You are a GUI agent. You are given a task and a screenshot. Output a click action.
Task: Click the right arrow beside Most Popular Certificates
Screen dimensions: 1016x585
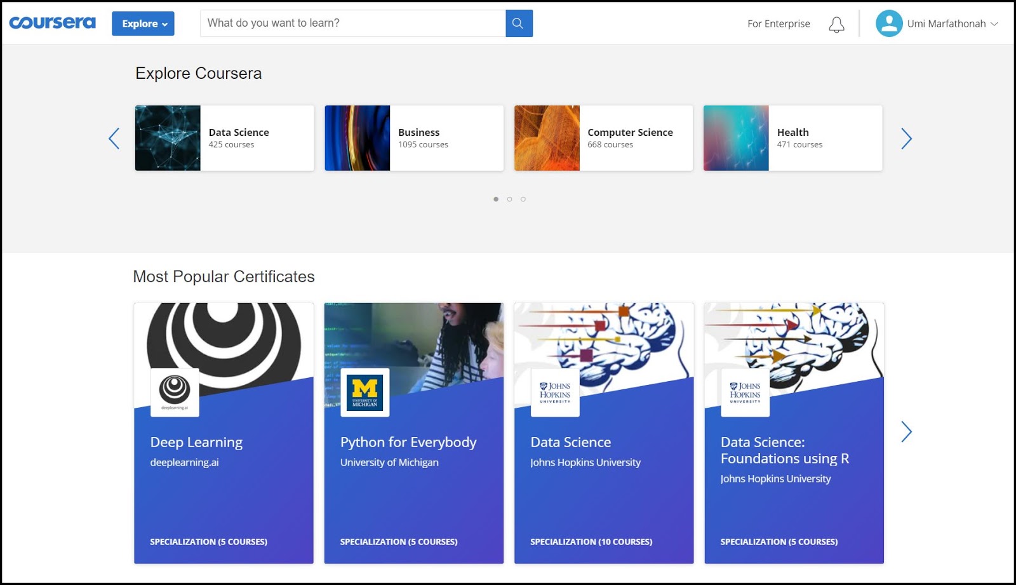tap(906, 431)
